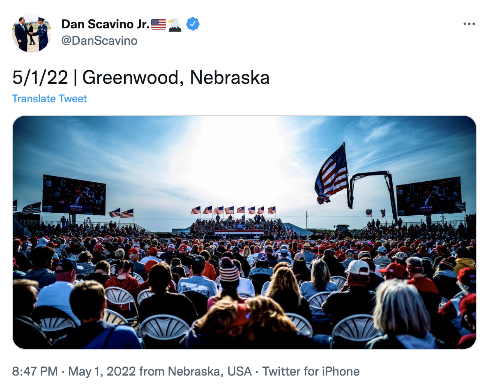
Task: Click the large waving flag in photo
Action: point(332,175)
